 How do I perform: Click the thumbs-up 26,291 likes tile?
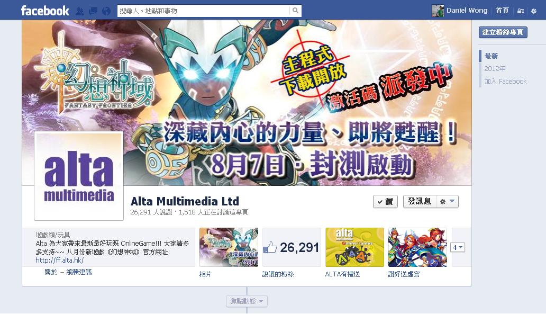click(x=292, y=247)
